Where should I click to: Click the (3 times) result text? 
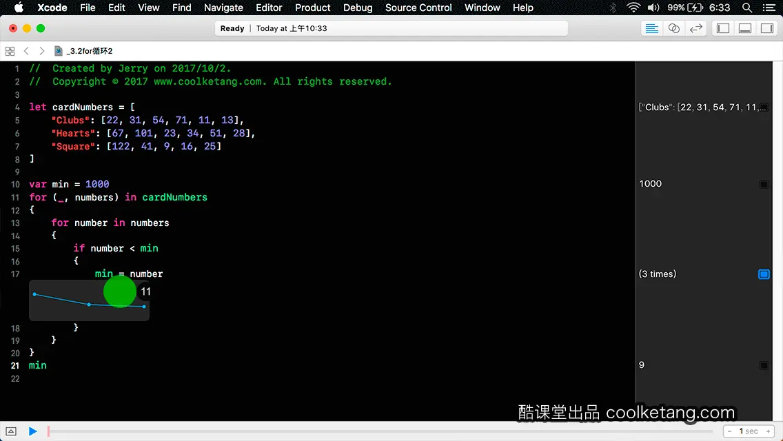(x=657, y=274)
